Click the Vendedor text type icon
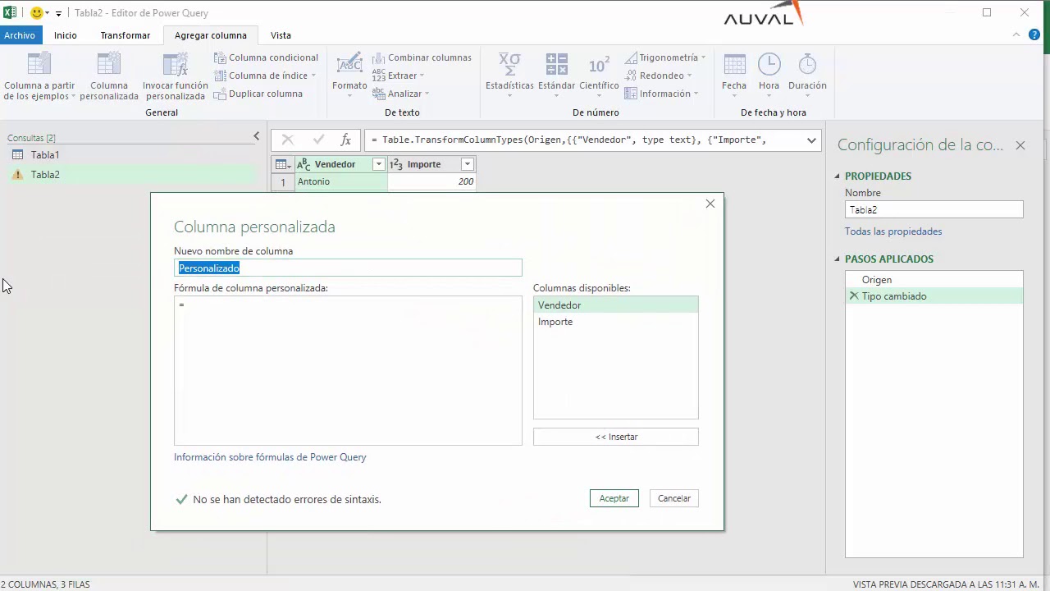 304,164
